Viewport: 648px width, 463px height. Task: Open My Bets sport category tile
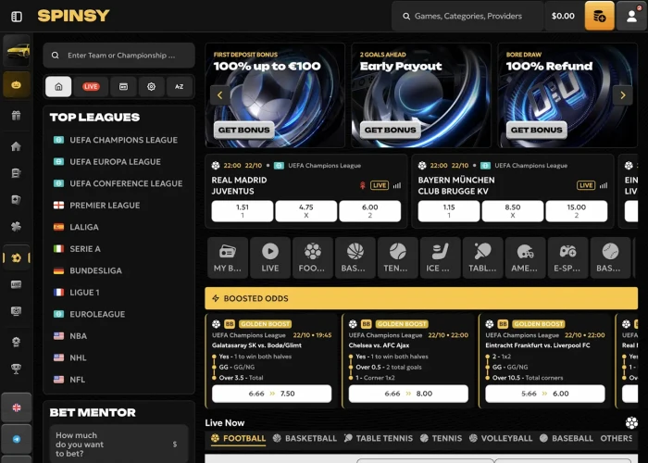click(x=228, y=257)
